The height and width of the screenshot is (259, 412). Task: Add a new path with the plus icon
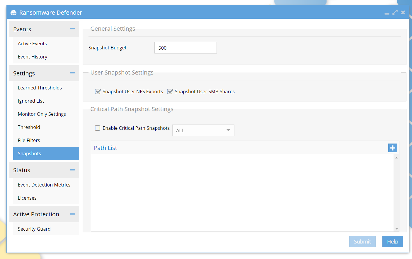[393, 148]
